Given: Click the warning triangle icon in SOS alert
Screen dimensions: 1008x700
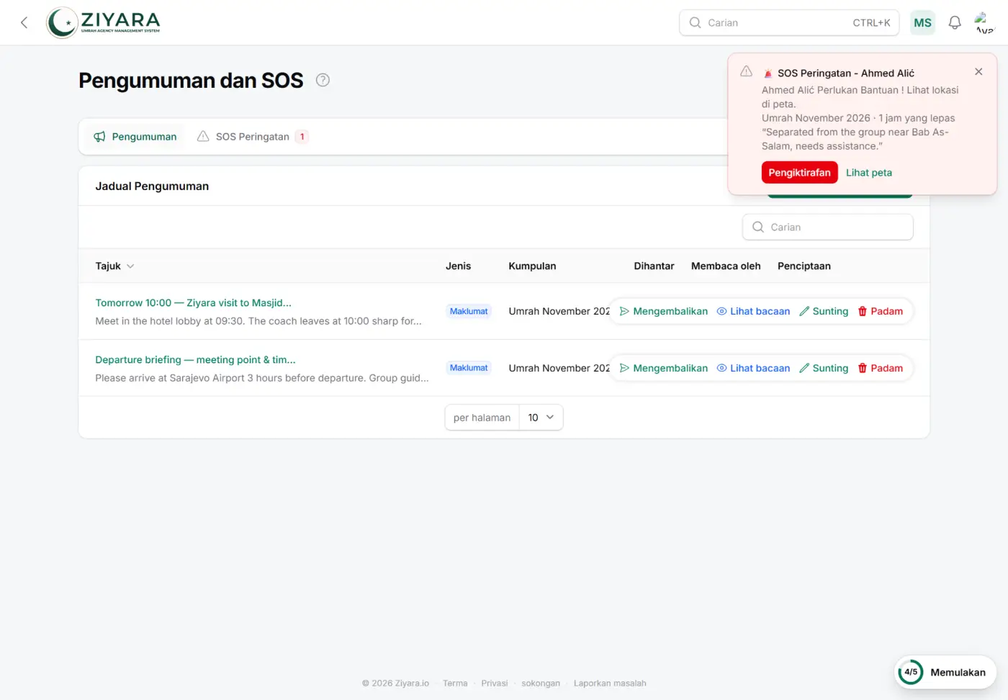Looking at the screenshot, I should [747, 71].
